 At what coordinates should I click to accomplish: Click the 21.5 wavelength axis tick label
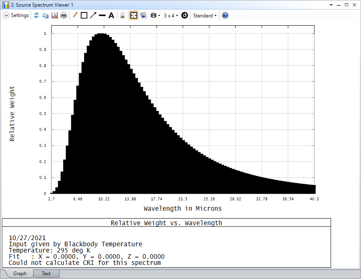(183, 199)
